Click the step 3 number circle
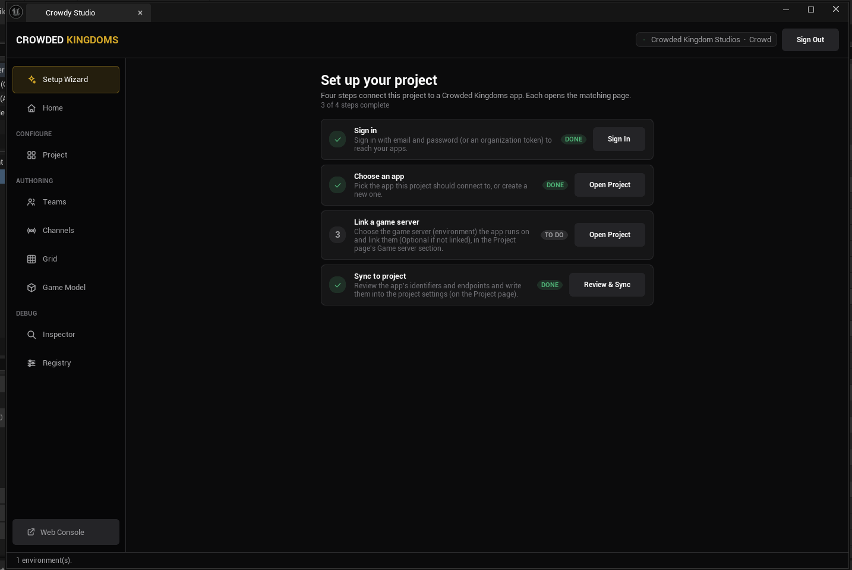 click(x=337, y=235)
